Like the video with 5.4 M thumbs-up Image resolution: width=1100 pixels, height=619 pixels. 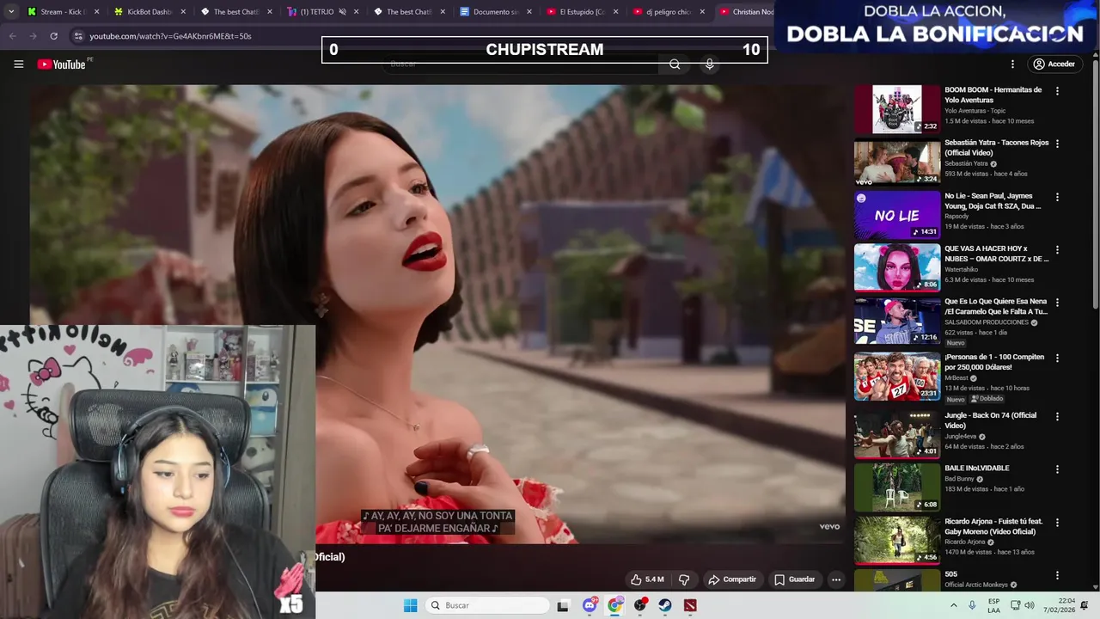[x=647, y=579]
